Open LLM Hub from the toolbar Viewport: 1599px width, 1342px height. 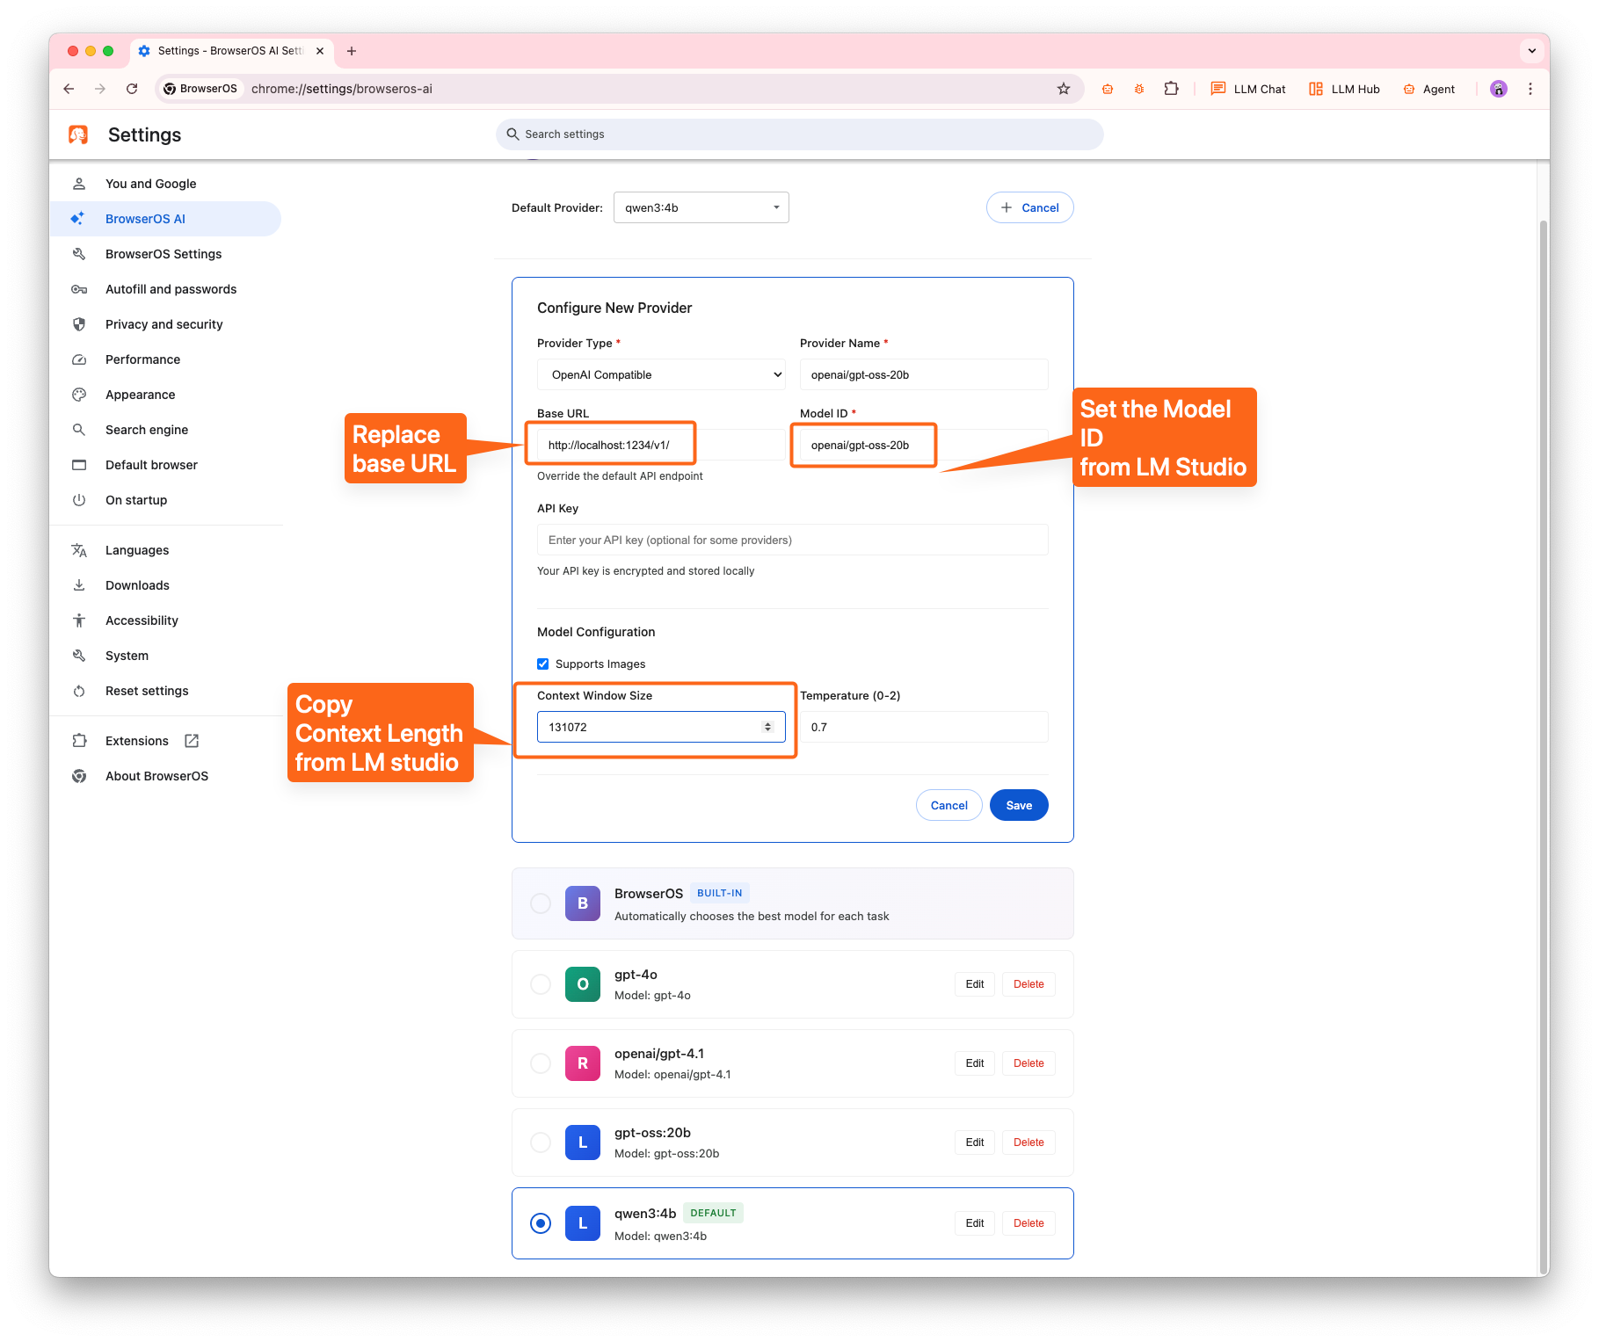coord(1343,89)
